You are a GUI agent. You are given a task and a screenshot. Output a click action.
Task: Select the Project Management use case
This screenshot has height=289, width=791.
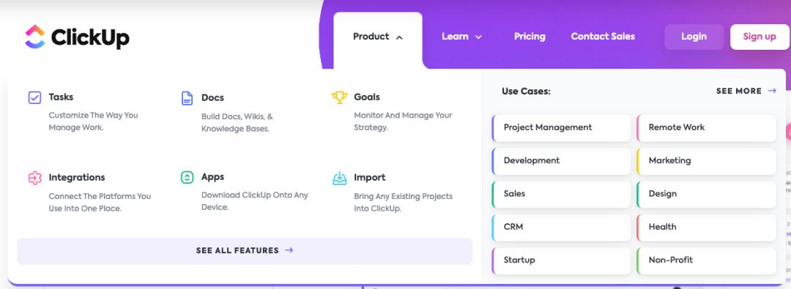coord(562,127)
